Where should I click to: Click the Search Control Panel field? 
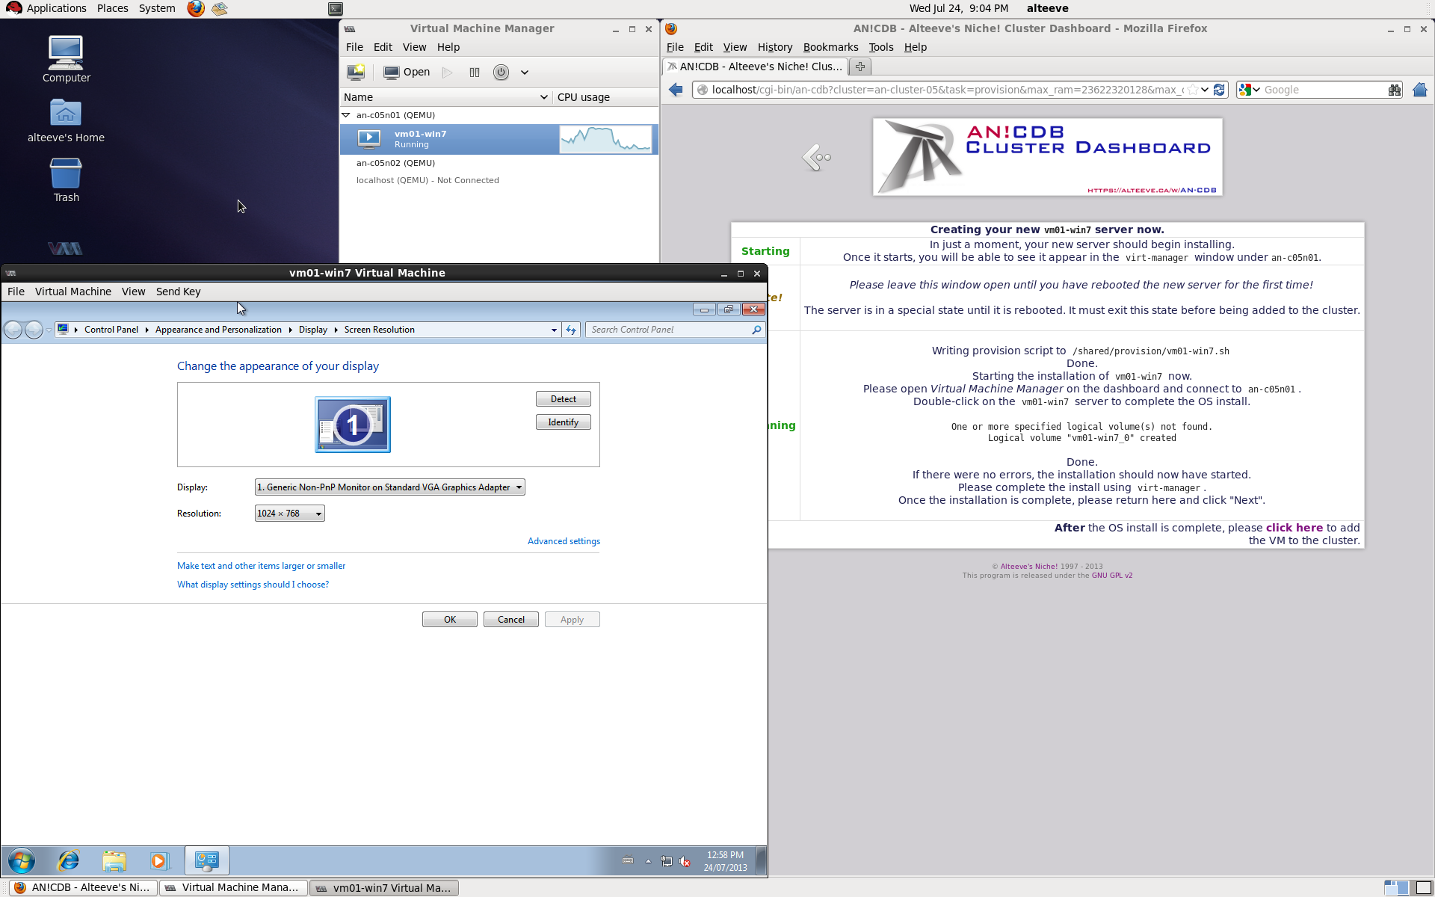pos(669,330)
